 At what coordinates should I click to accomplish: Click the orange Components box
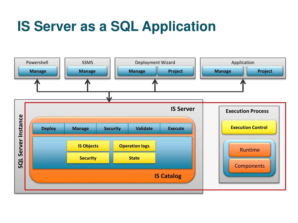coord(250,166)
